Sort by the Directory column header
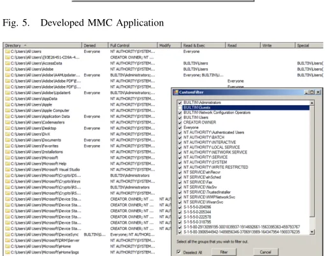325x256 pixels. pos(43,45)
